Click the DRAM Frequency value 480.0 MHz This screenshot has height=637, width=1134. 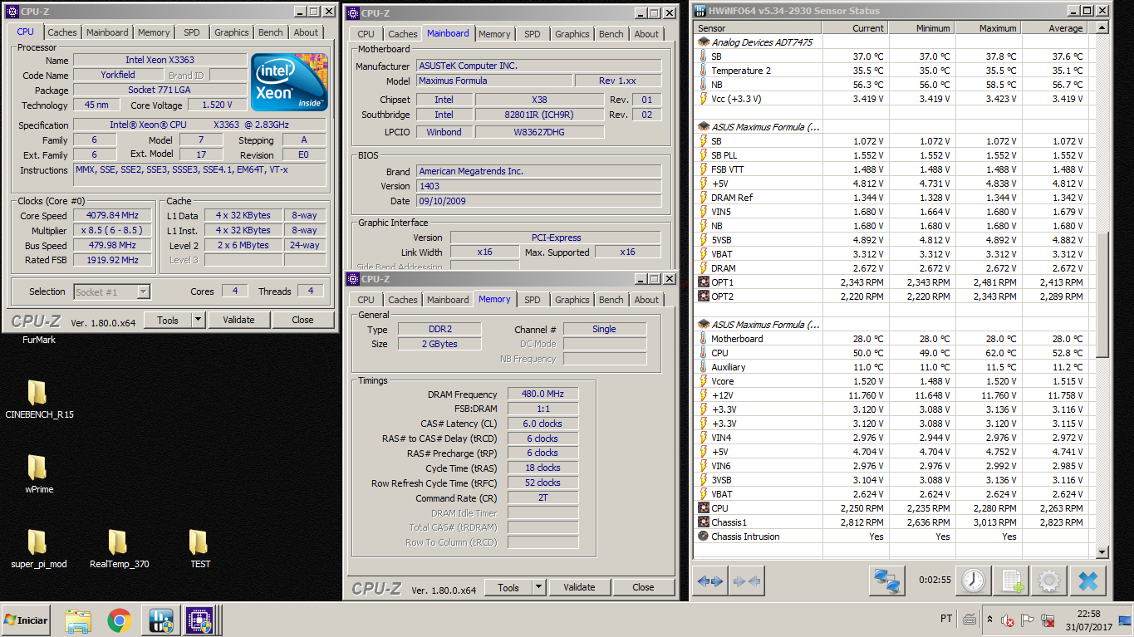pyautogui.click(x=542, y=394)
